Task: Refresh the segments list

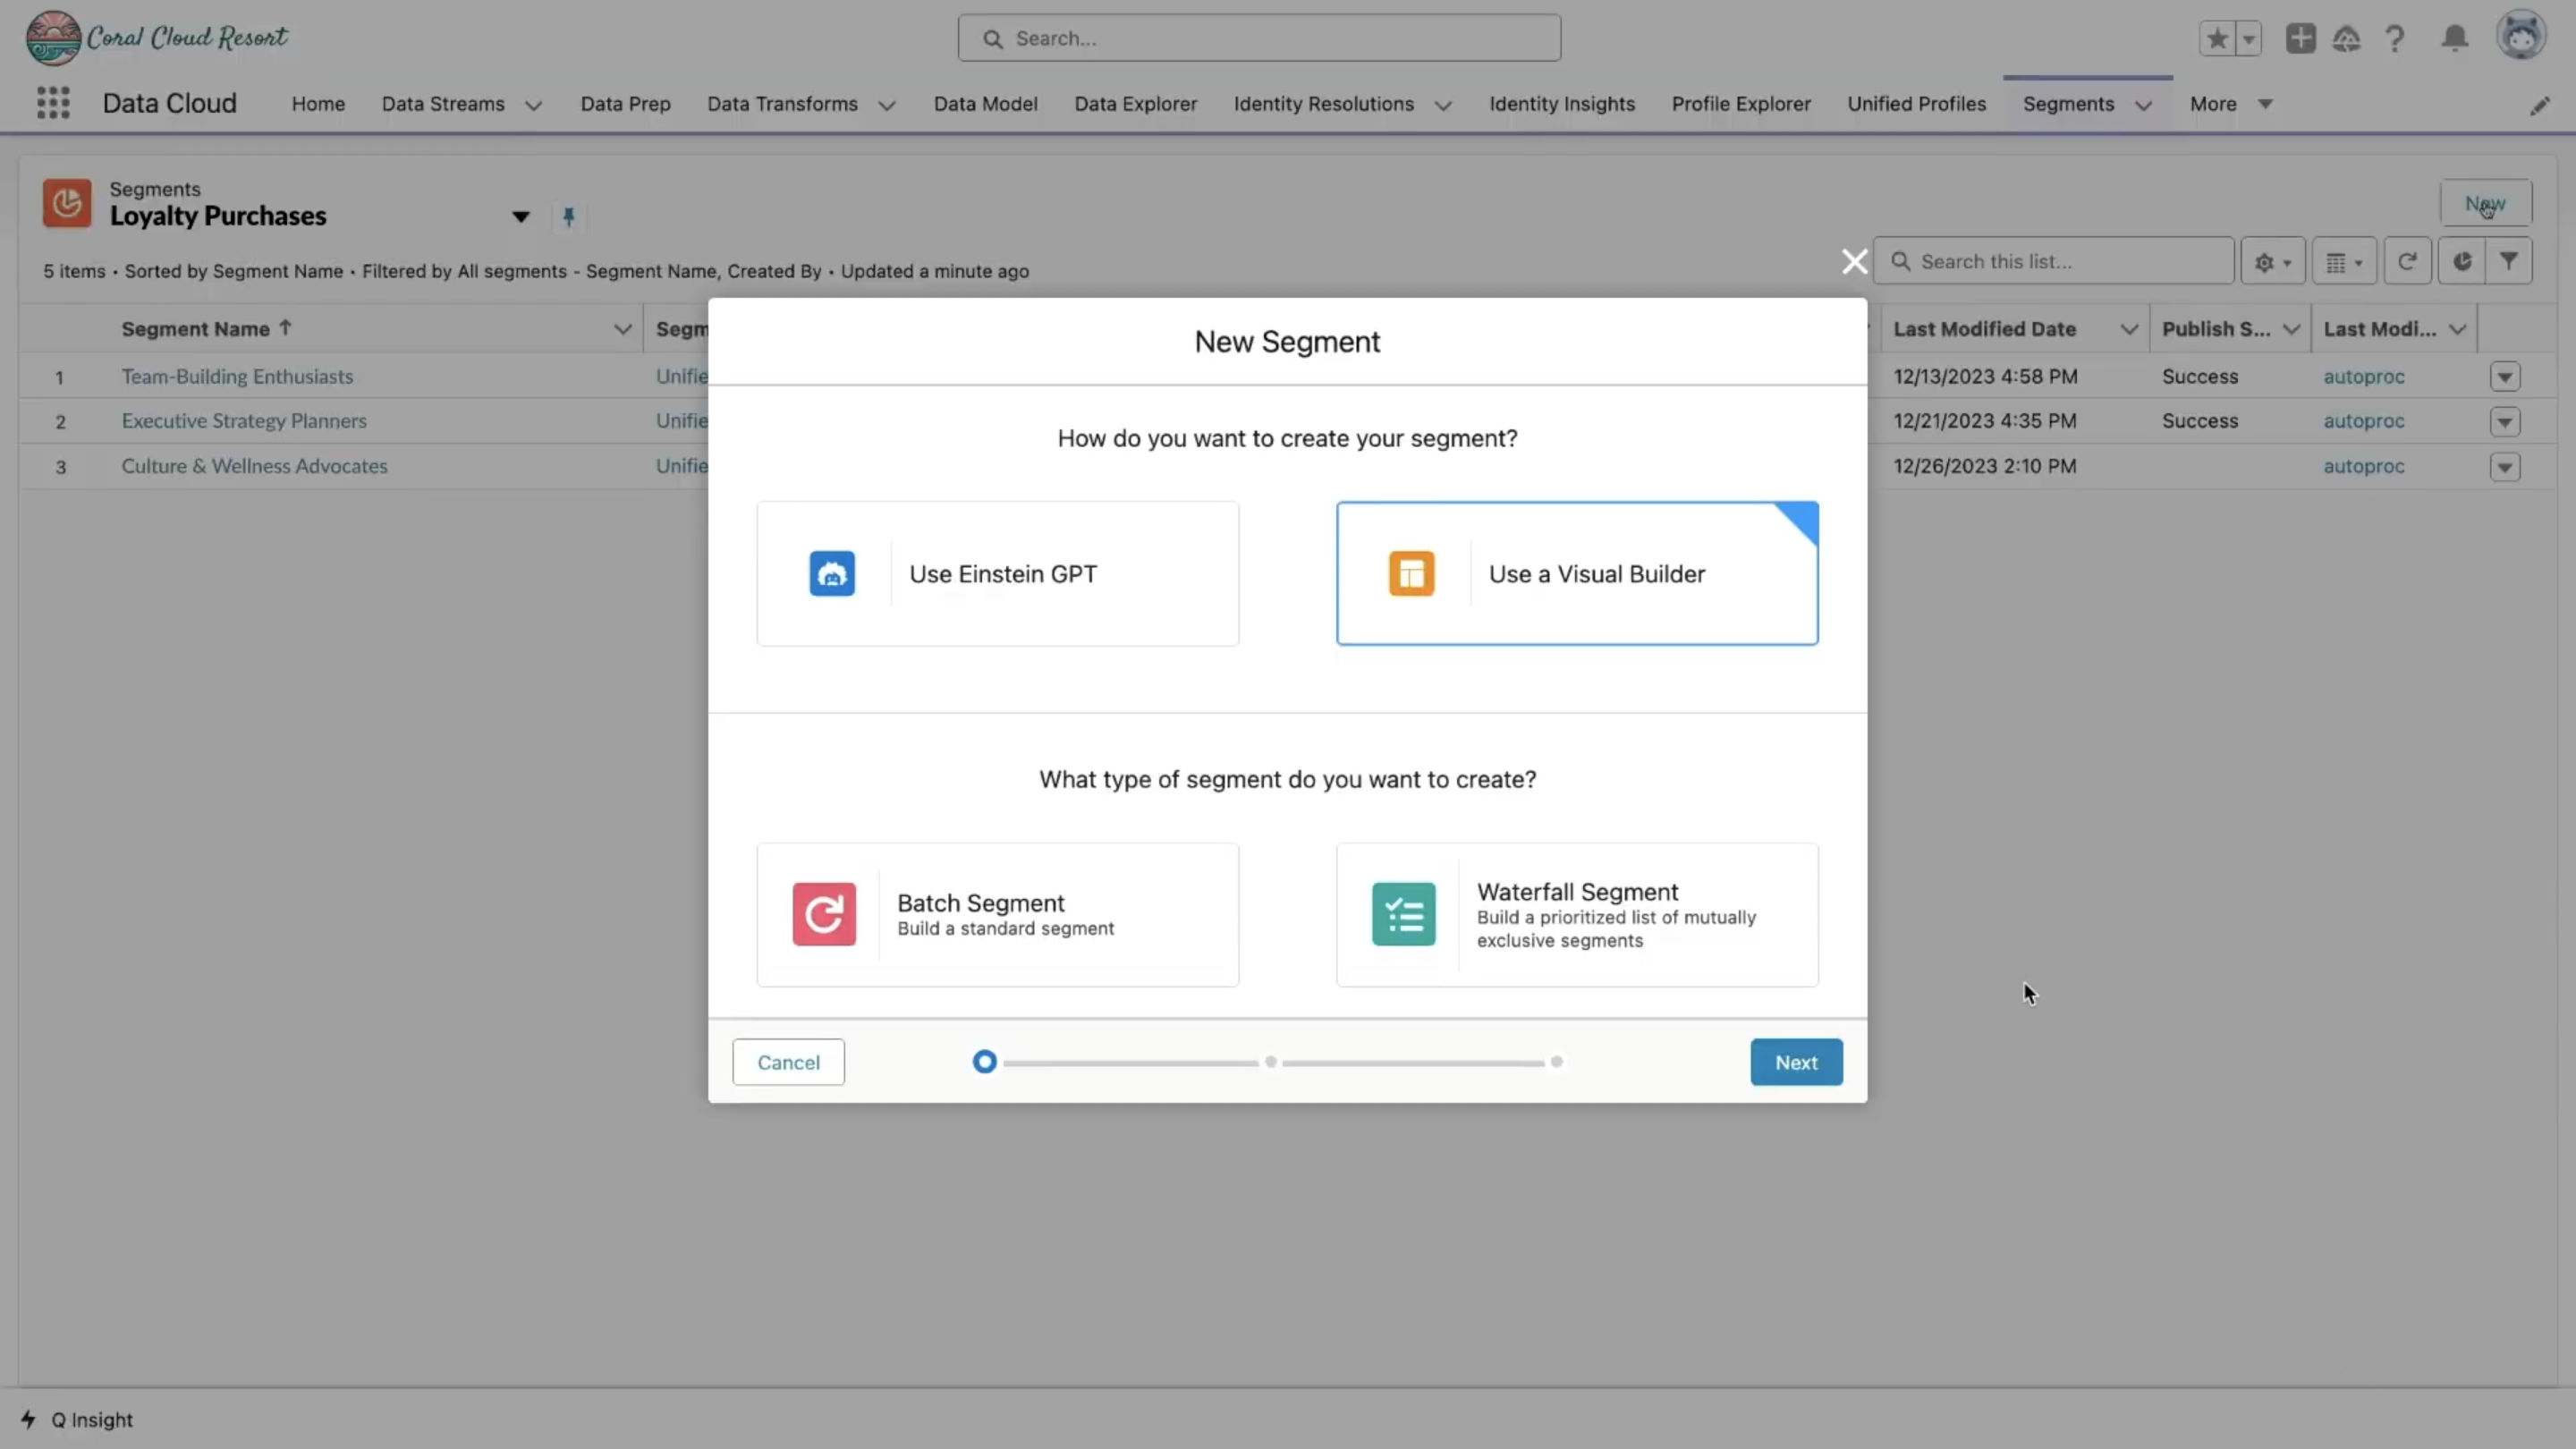Action: 2407,261
